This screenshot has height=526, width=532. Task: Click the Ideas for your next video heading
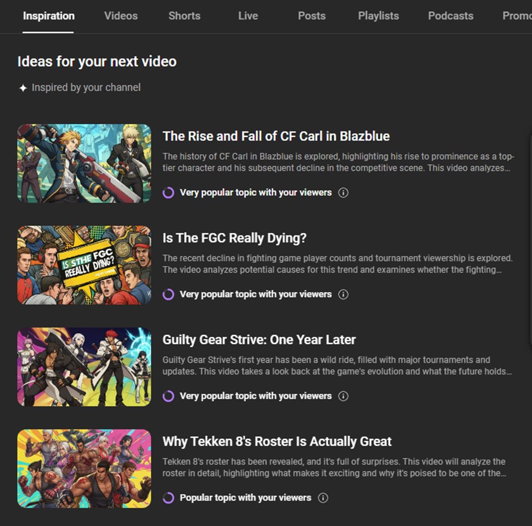[97, 62]
